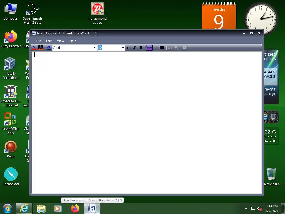Open the View menu

60,41
